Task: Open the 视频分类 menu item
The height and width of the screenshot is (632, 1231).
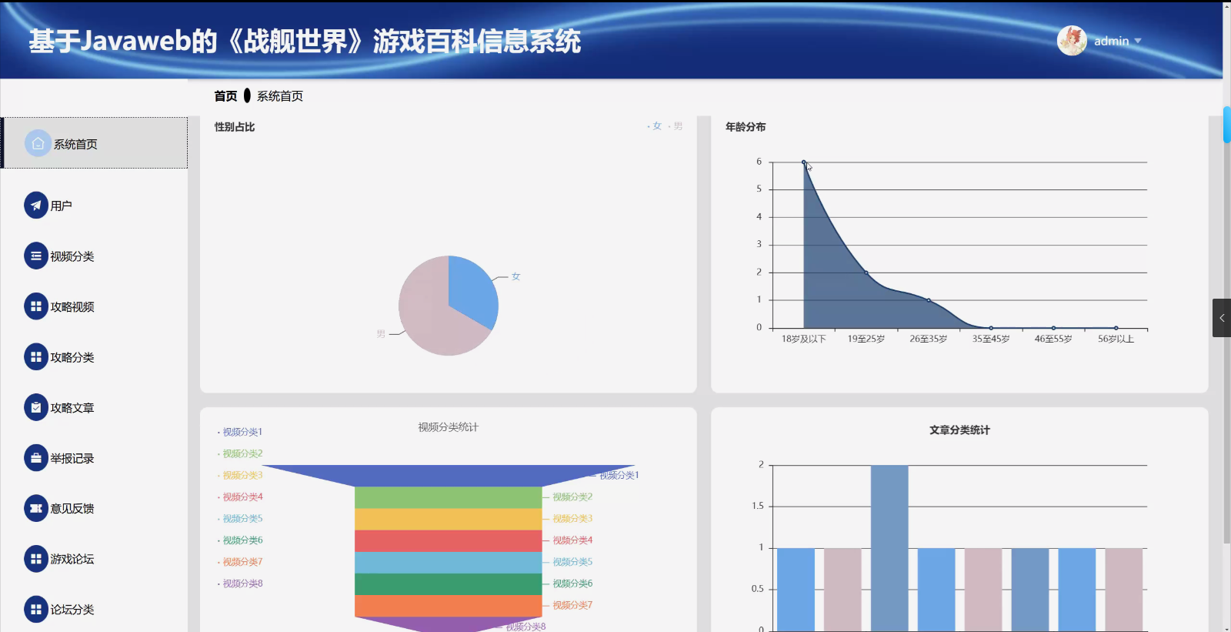Action: (95, 256)
